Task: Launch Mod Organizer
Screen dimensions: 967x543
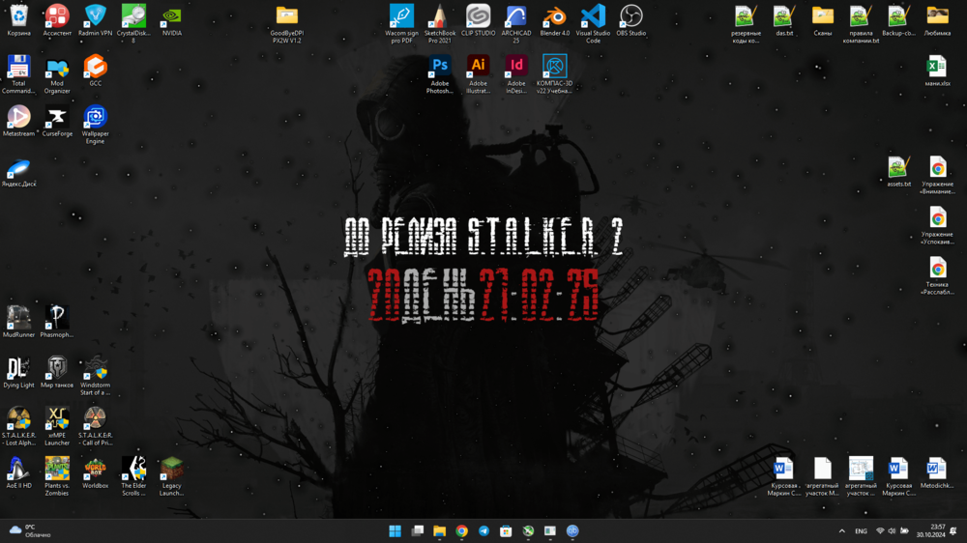Action: pyautogui.click(x=57, y=74)
